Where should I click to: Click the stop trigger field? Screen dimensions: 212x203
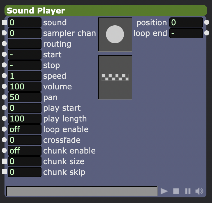click(25, 65)
